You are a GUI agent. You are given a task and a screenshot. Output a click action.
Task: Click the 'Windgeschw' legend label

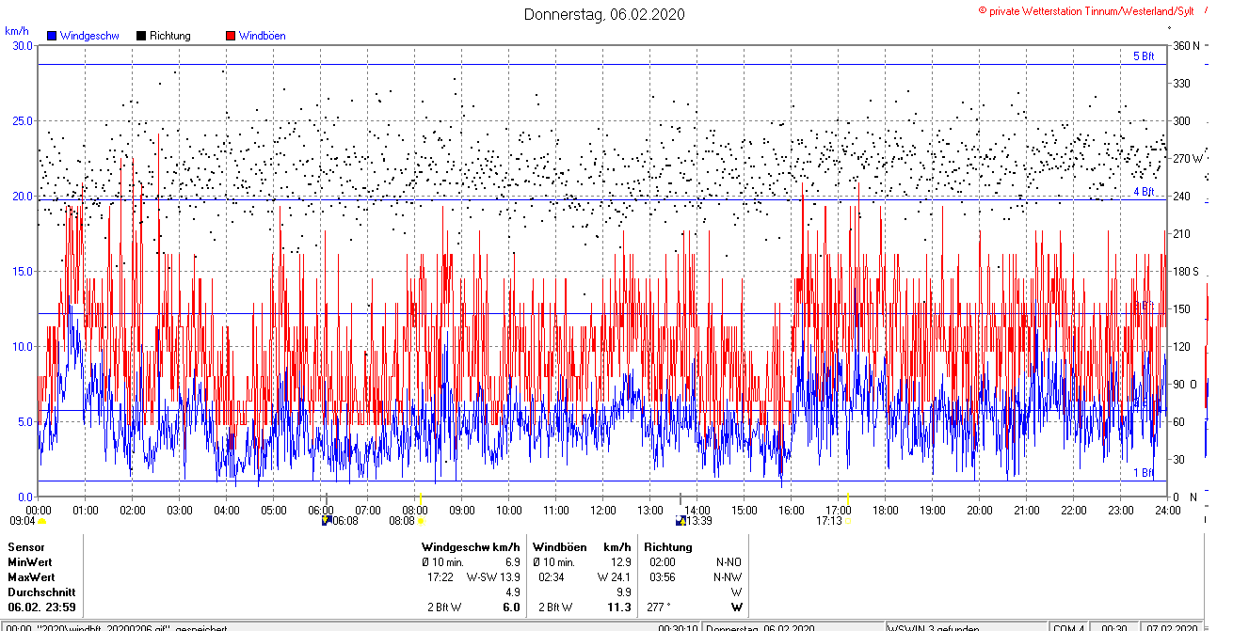click(88, 36)
